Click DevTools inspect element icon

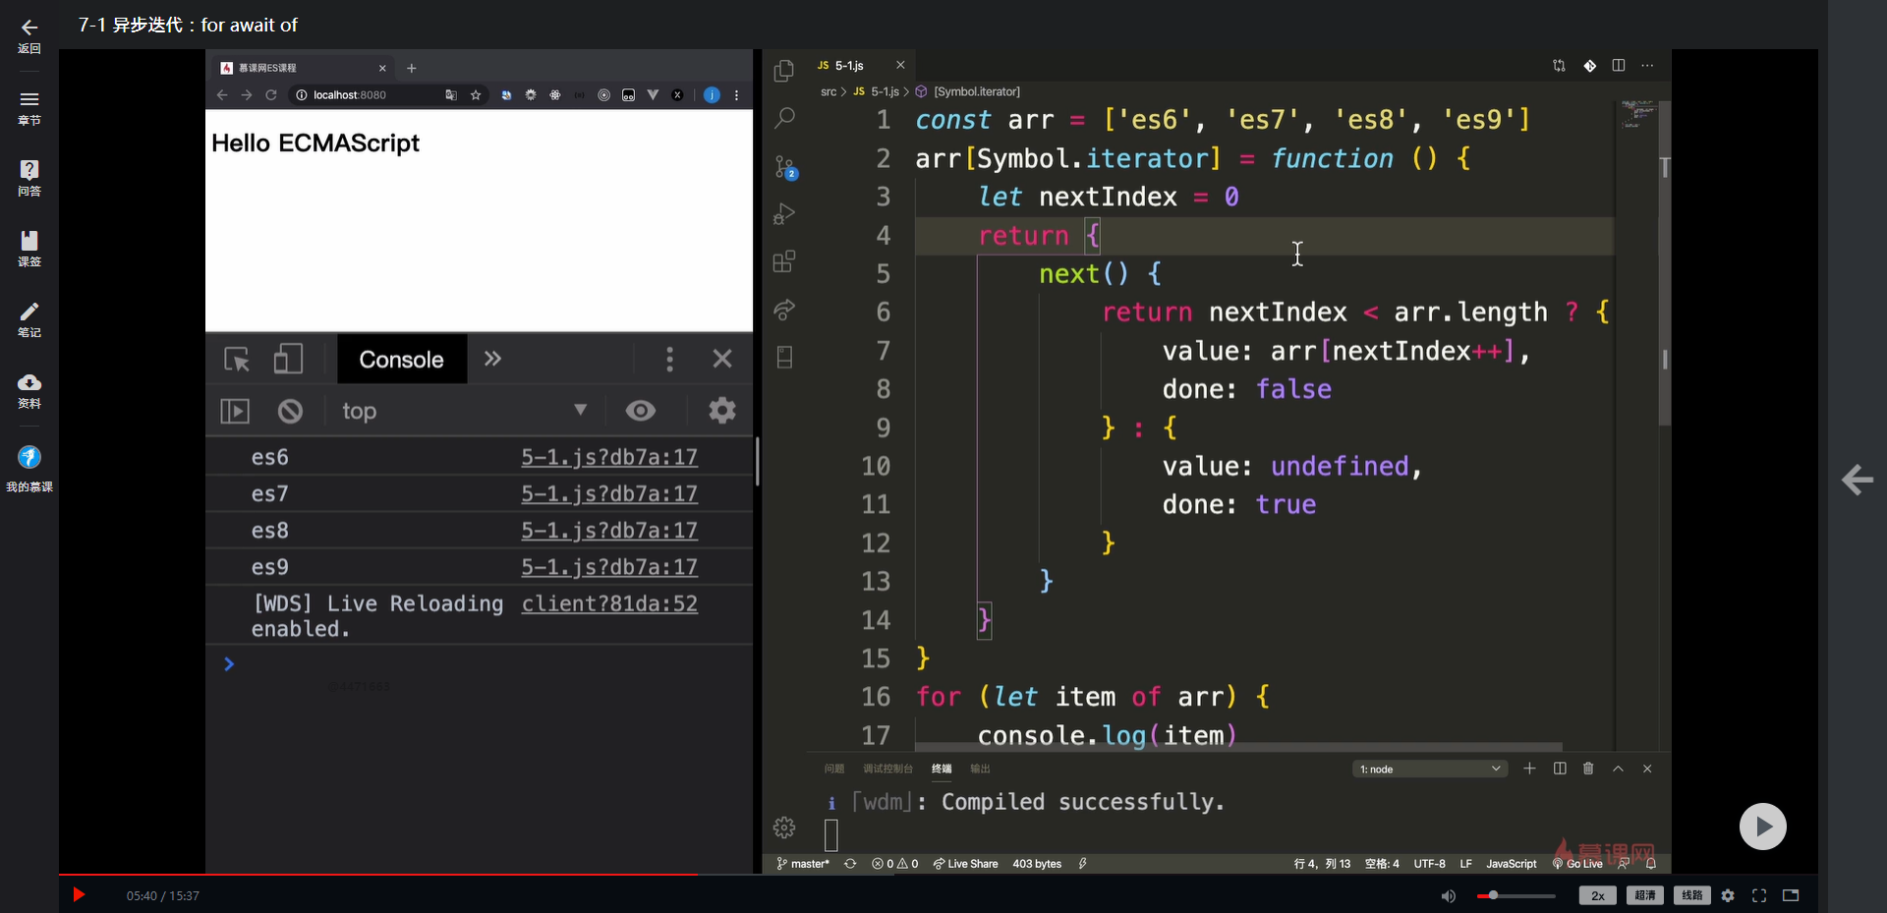click(x=237, y=359)
